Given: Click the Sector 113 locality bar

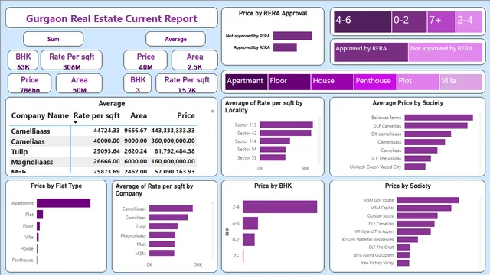Looking at the screenshot, I should (286, 125).
